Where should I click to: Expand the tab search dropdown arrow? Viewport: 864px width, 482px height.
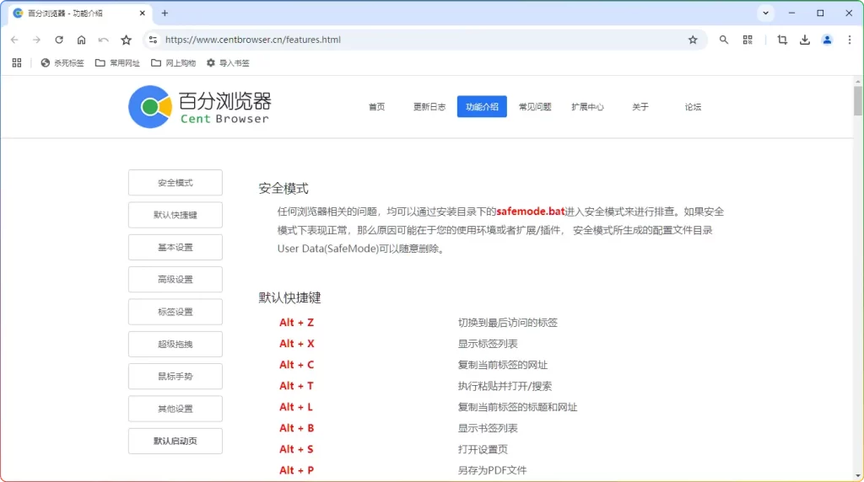[x=765, y=13]
